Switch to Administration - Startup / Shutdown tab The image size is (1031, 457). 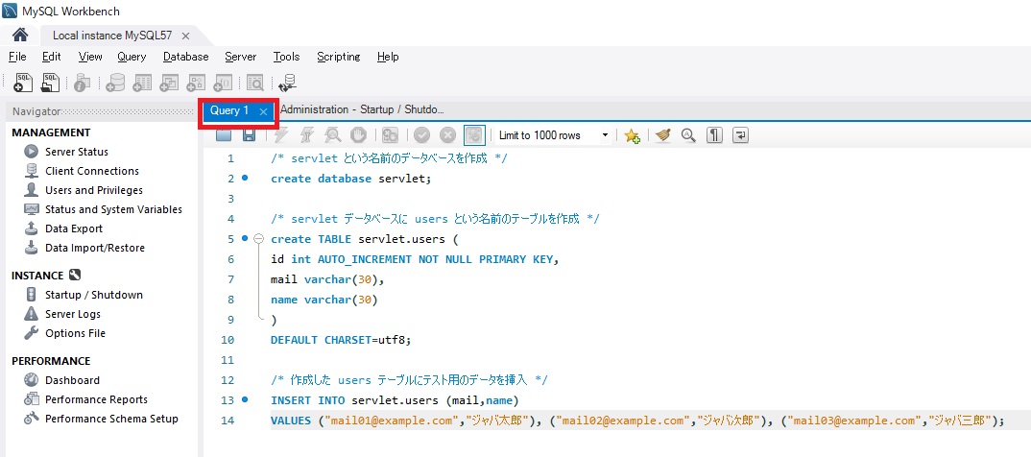tap(362, 109)
